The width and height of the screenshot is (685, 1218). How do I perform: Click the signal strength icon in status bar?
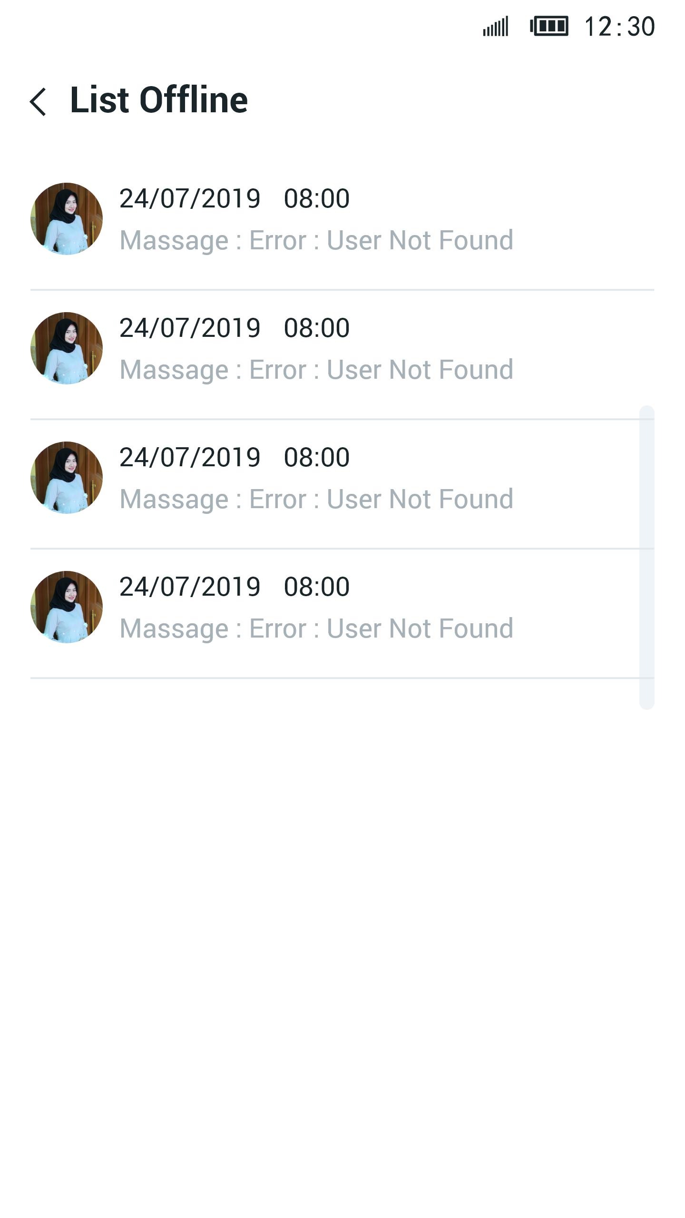point(496,27)
